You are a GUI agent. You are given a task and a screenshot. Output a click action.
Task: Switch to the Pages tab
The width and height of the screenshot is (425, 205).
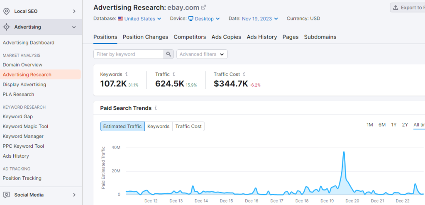290,37
